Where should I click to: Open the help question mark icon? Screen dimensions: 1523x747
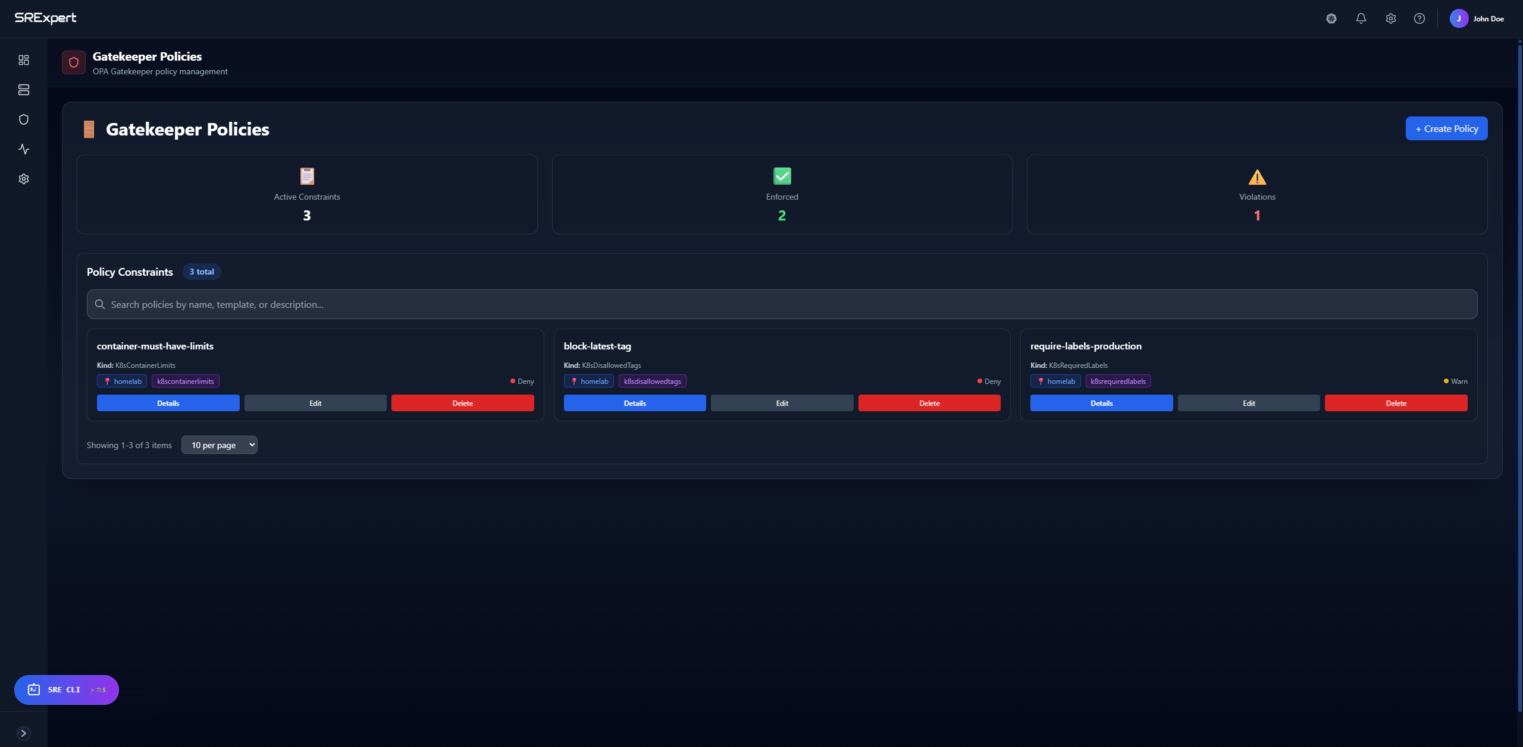tap(1419, 18)
